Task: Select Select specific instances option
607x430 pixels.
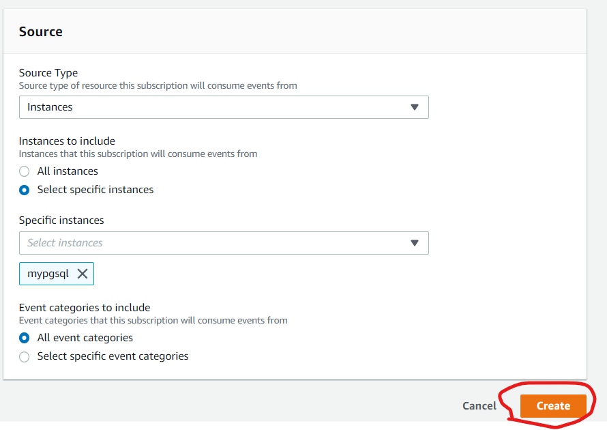Action: 24,190
